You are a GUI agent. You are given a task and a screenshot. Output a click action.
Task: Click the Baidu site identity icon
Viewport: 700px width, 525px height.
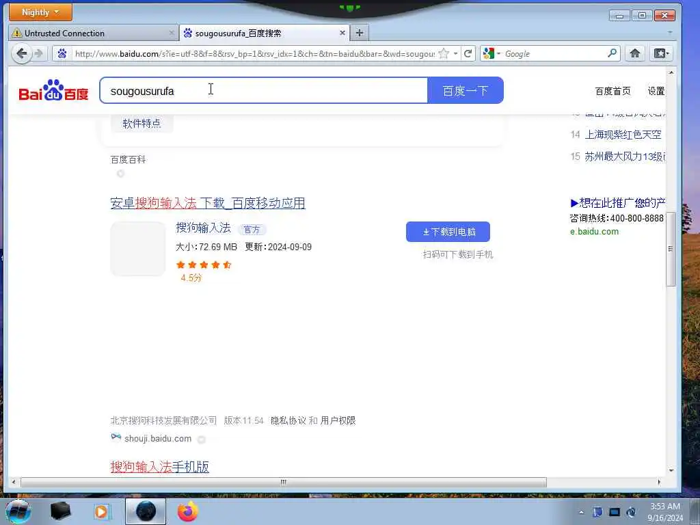62,53
